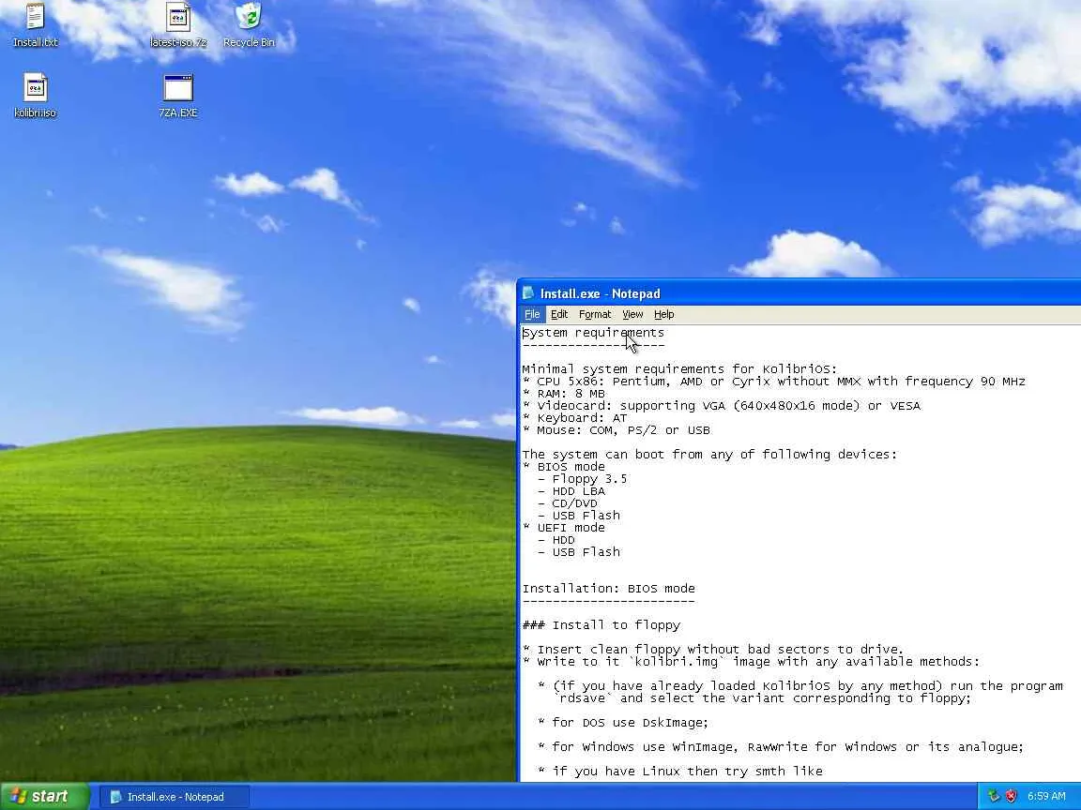Click the 'RAM: 8 MB' line
The image size is (1081, 810).
(x=563, y=394)
